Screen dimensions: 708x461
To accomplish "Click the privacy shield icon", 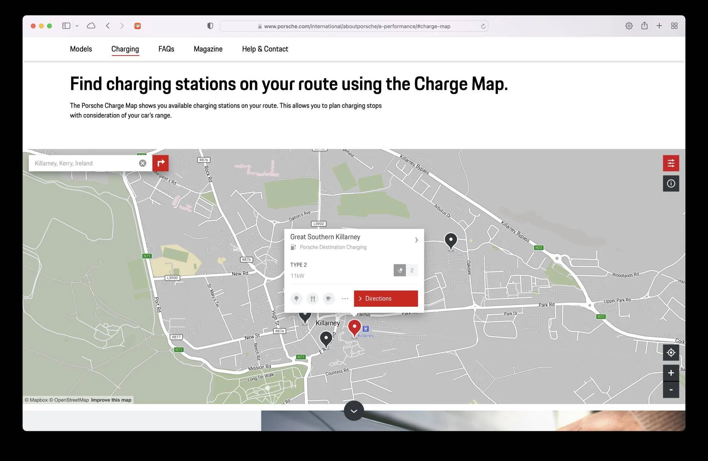I will [210, 26].
